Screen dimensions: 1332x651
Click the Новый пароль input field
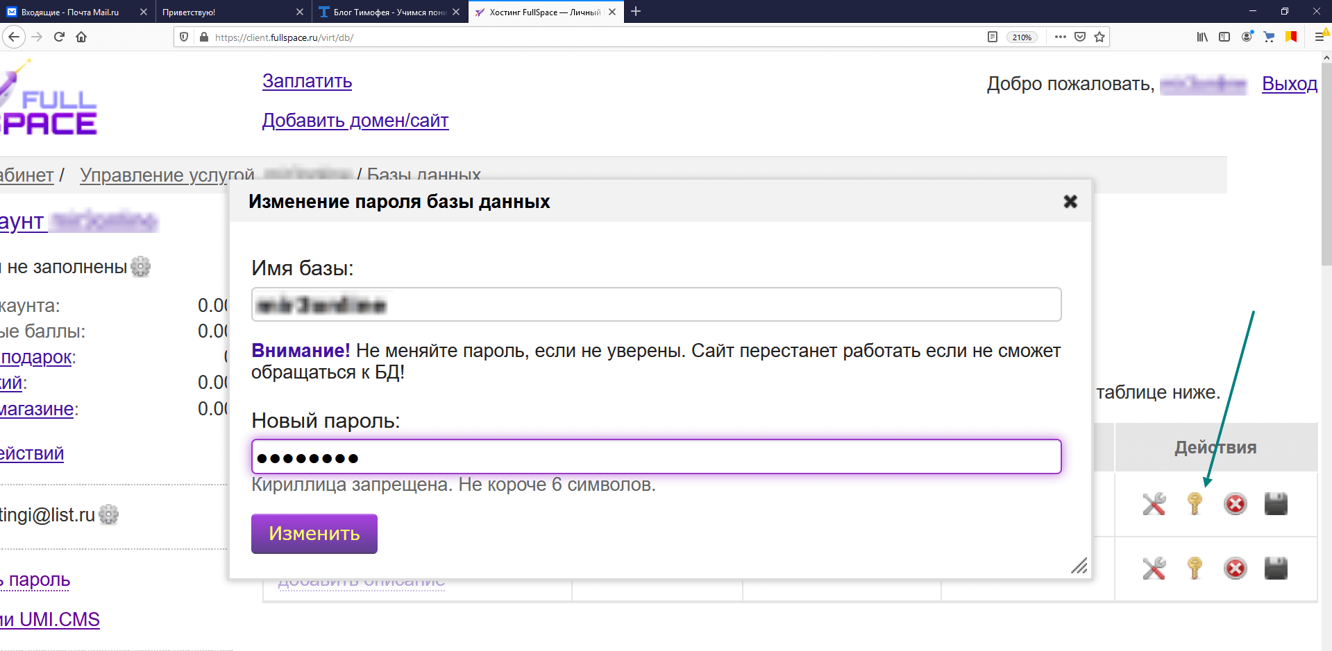(x=656, y=457)
